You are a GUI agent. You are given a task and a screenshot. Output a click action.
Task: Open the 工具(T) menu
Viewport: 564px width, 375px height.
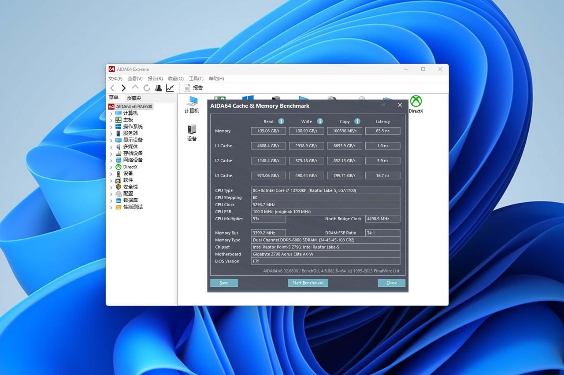click(196, 79)
